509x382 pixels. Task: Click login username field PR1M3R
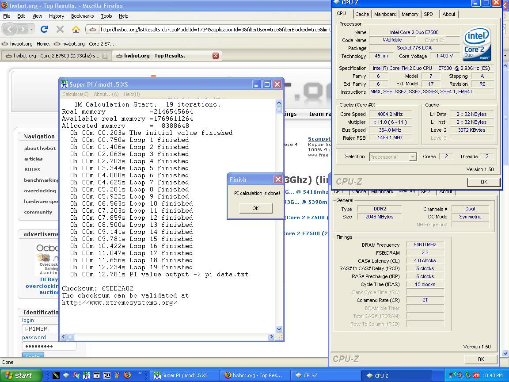40,329
